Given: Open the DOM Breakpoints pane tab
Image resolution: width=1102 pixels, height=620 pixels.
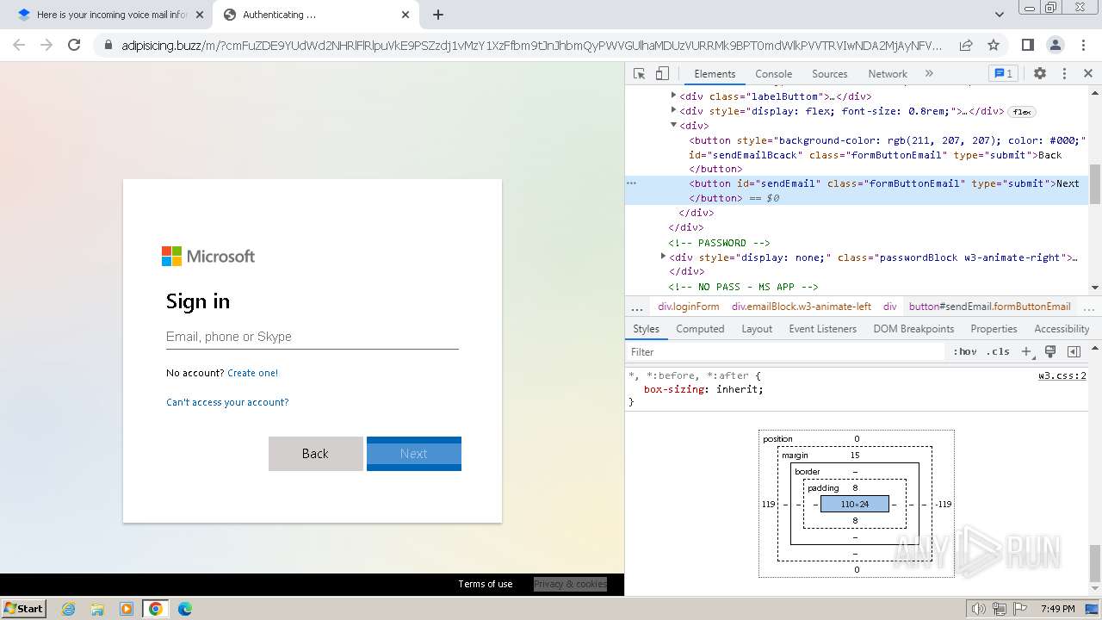Looking at the screenshot, I should tap(913, 329).
